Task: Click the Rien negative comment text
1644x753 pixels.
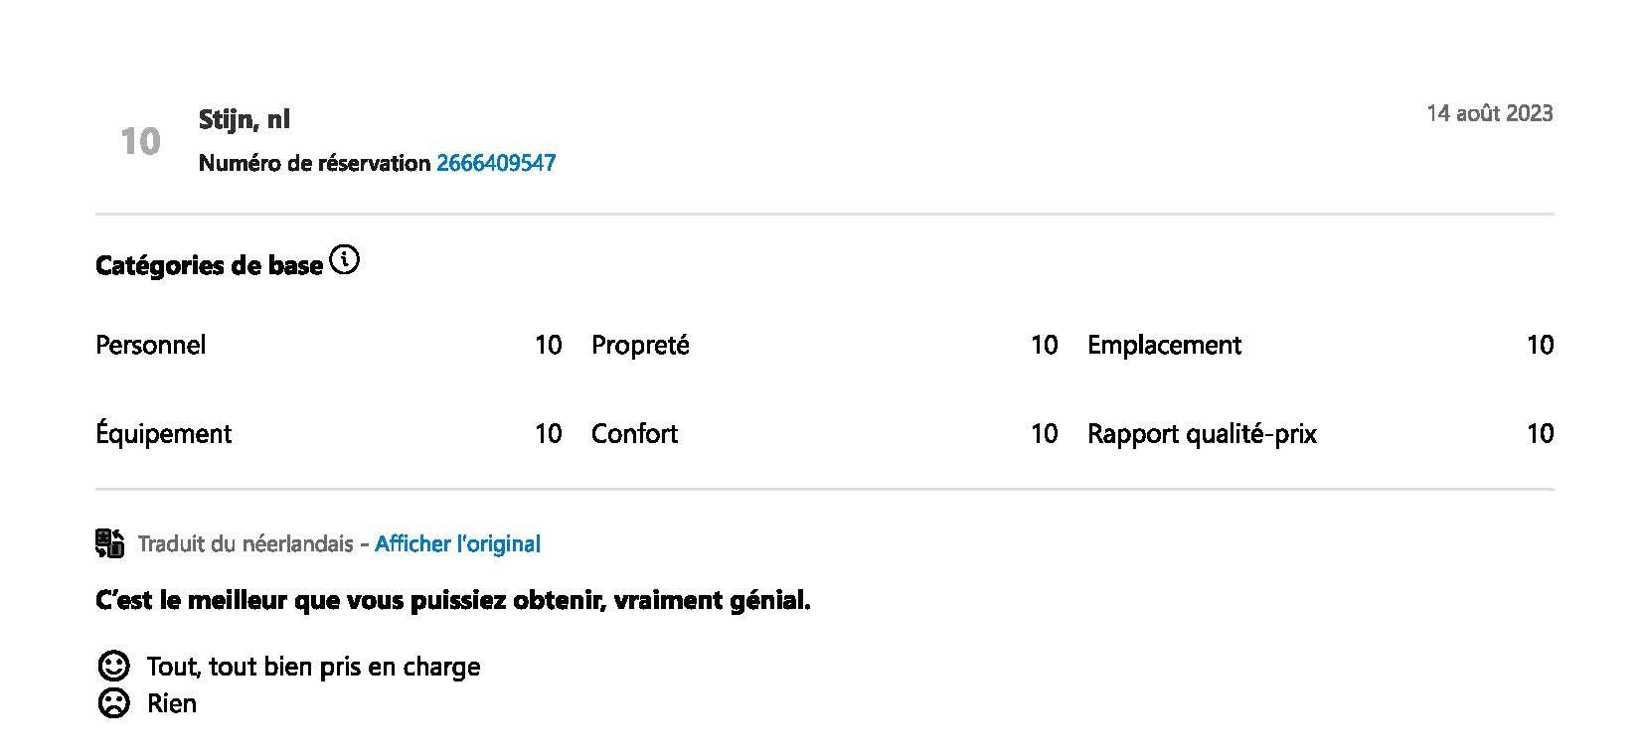Action: click(172, 703)
